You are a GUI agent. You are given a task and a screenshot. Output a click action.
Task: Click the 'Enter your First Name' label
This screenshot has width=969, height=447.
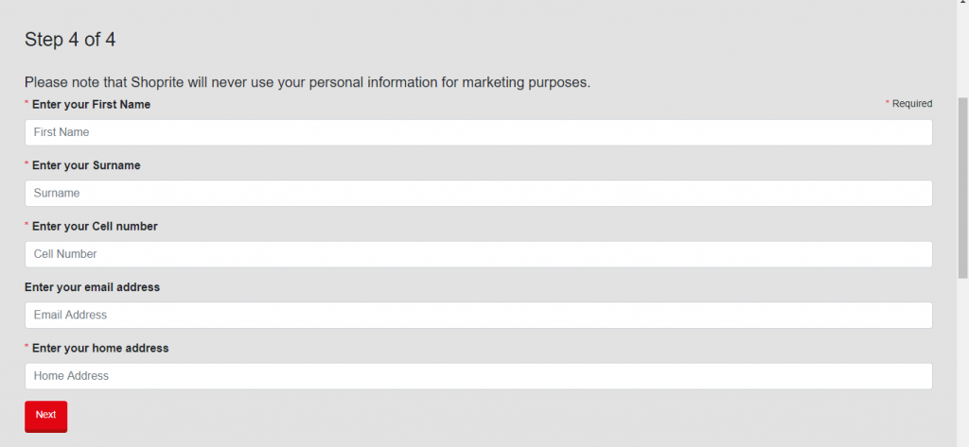tap(91, 104)
